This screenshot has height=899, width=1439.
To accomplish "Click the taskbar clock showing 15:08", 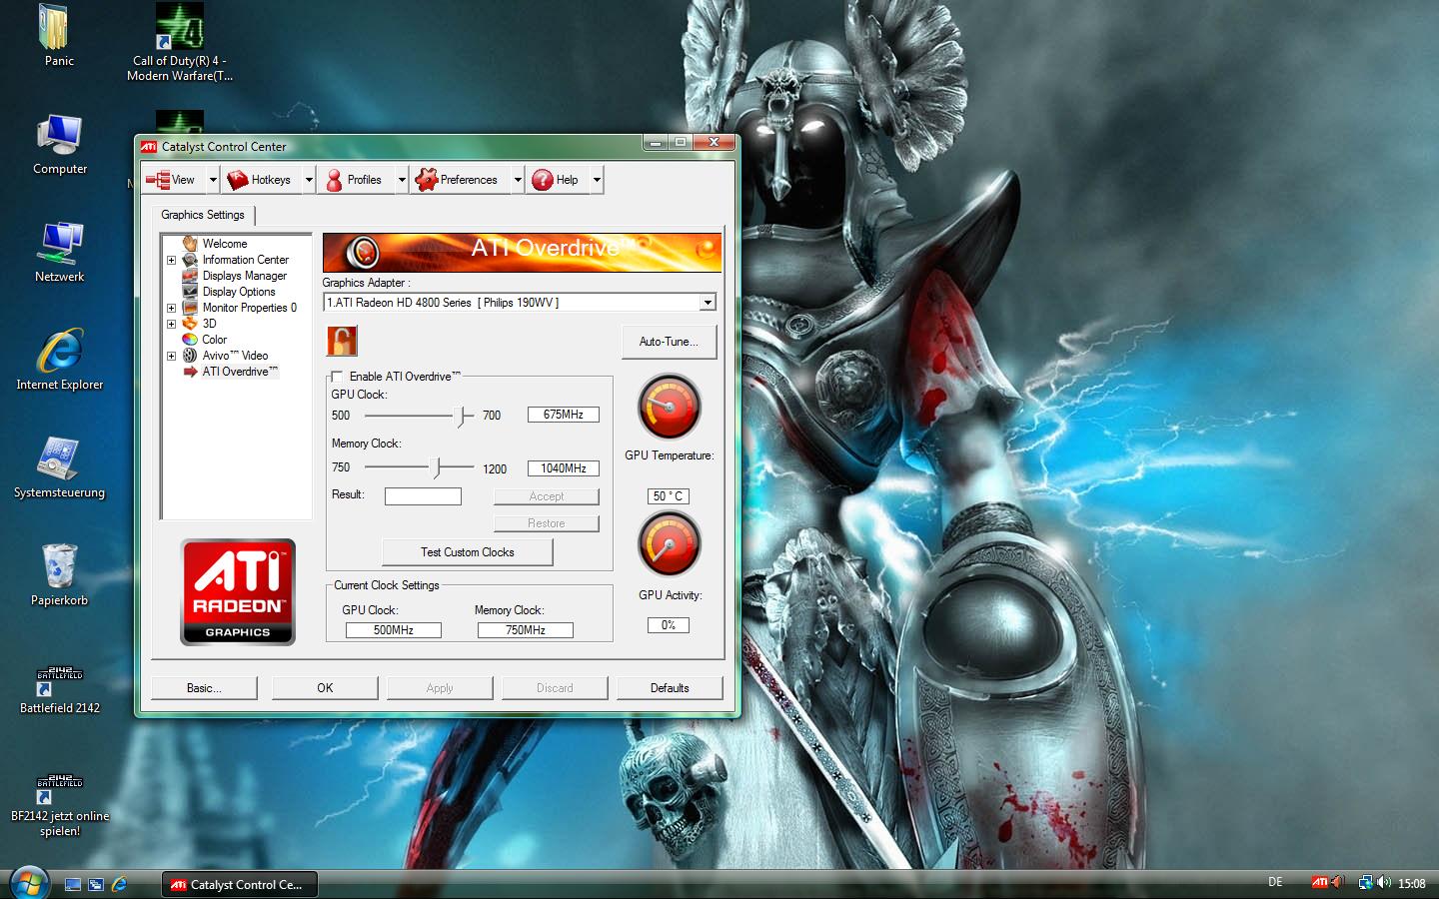I will (x=1411, y=884).
